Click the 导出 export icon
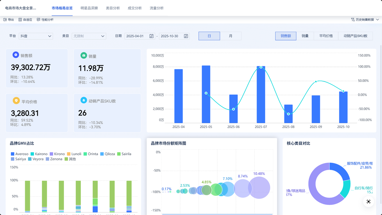This screenshot has width=382, height=215. pyautogui.click(x=5, y=19)
